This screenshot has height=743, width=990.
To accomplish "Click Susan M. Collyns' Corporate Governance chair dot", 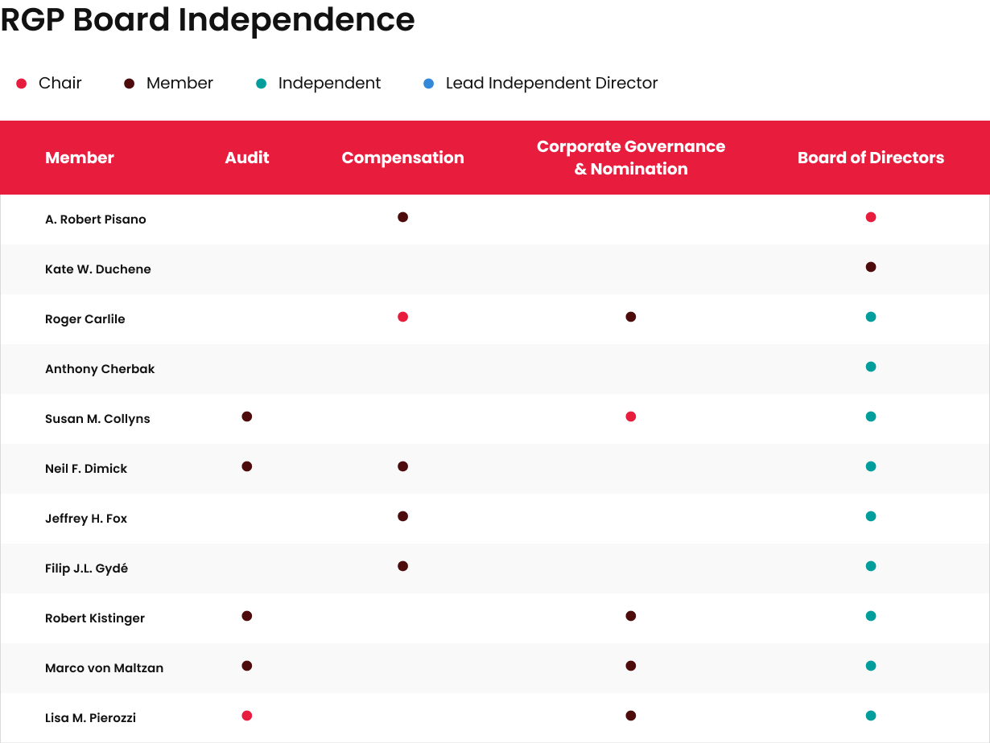I will [x=630, y=417].
